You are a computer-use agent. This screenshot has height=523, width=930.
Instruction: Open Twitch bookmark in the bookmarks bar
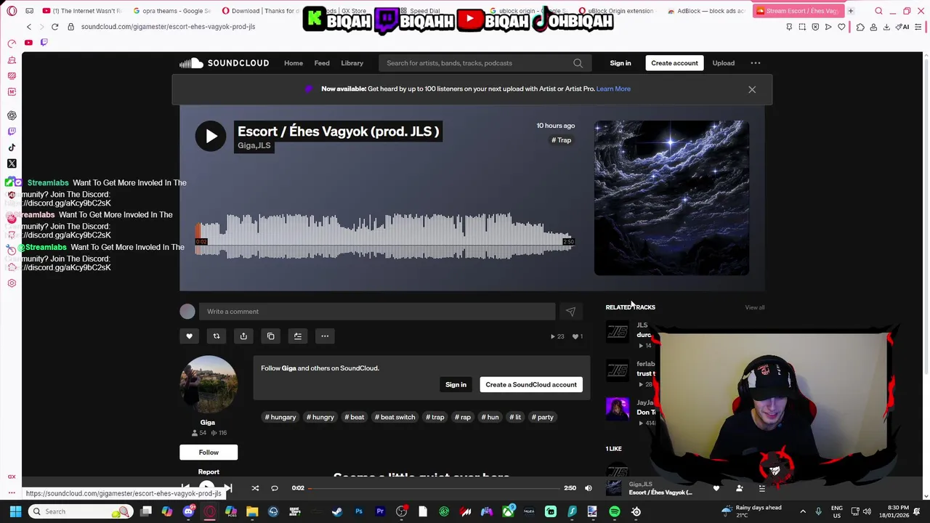pyautogui.click(x=44, y=43)
